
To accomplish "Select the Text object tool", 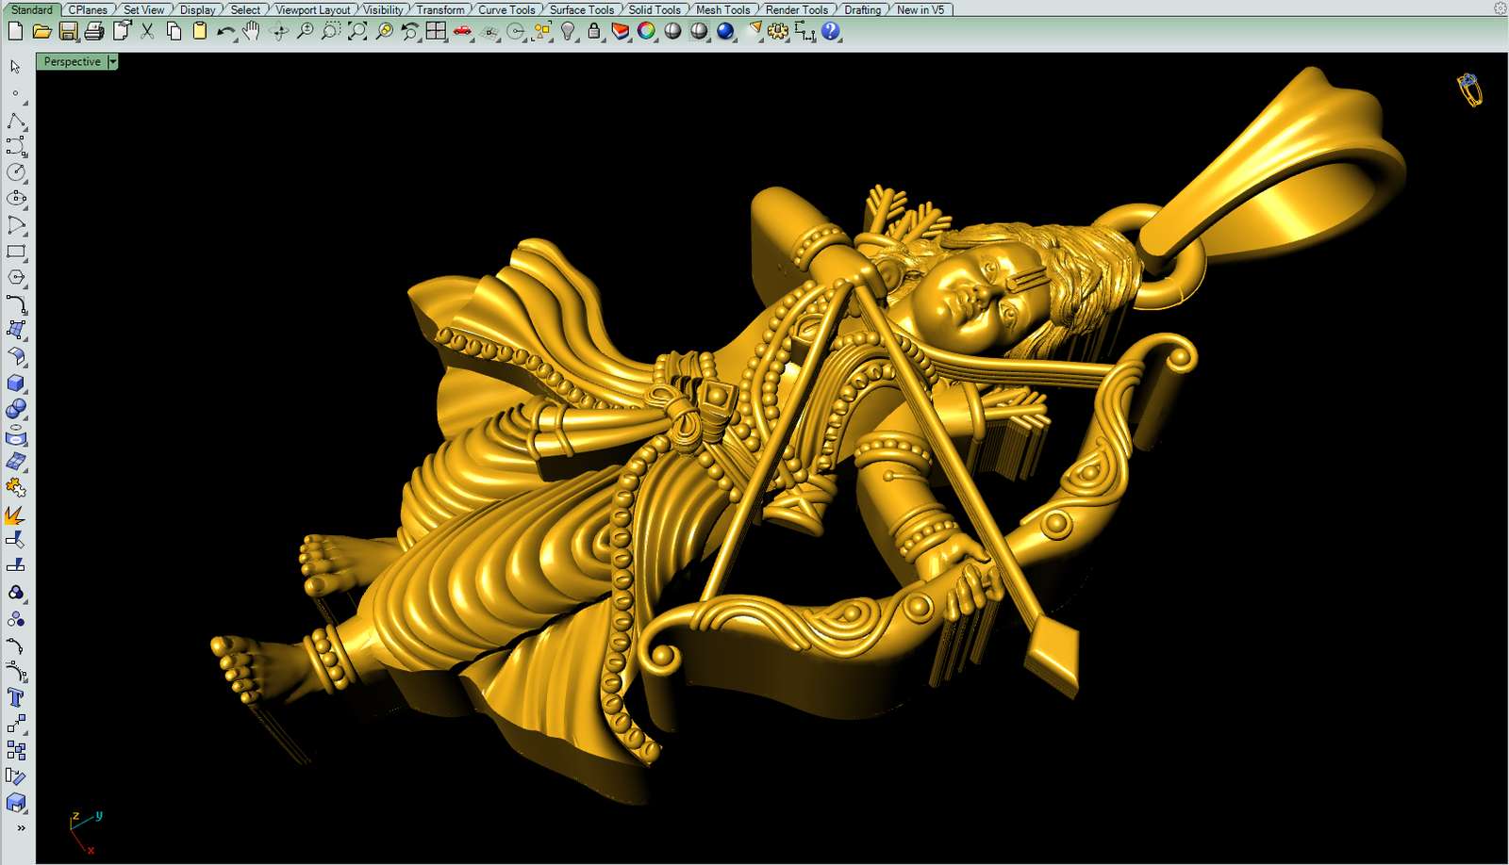I will pyautogui.click(x=16, y=697).
